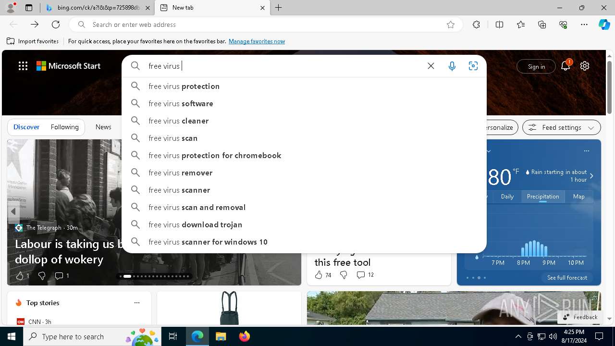Expand the rain starting alert arrow
The width and height of the screenshot is (615, 346).
point(591,176)
